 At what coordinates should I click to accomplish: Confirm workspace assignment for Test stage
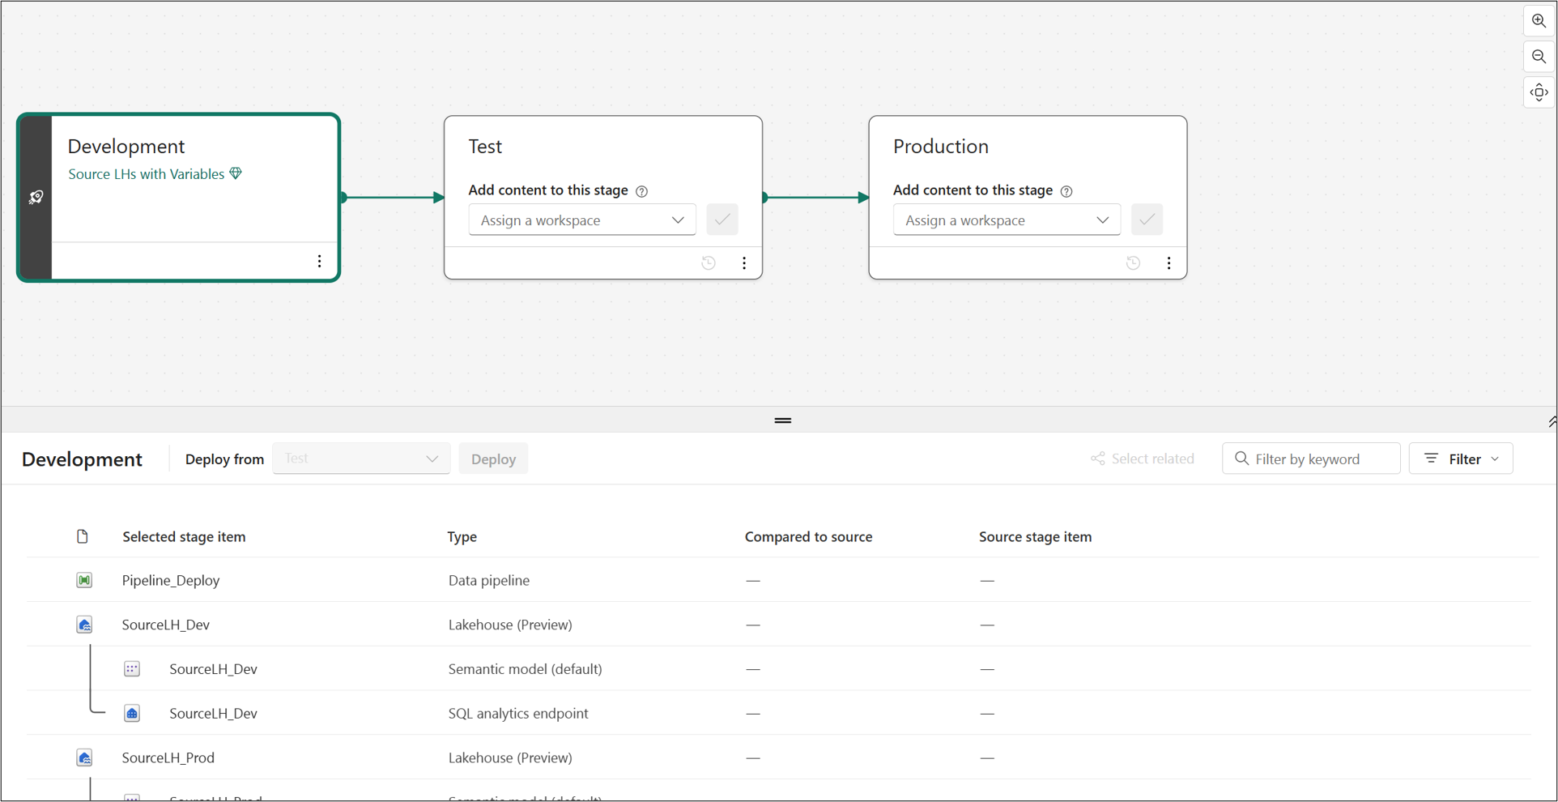click(722, 220)
